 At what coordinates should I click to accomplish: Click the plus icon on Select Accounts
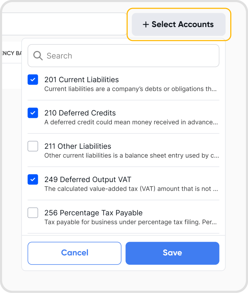146,25
